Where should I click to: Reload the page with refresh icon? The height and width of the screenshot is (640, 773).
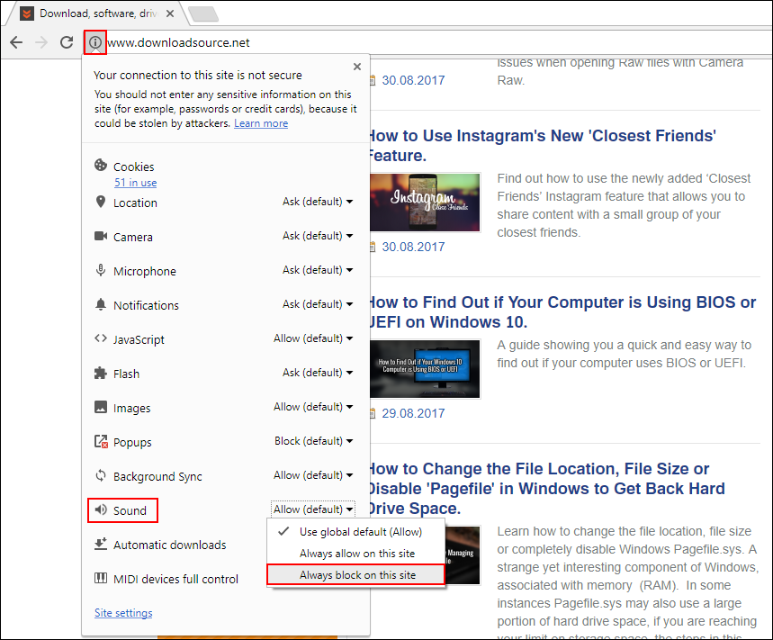(67, 42)
